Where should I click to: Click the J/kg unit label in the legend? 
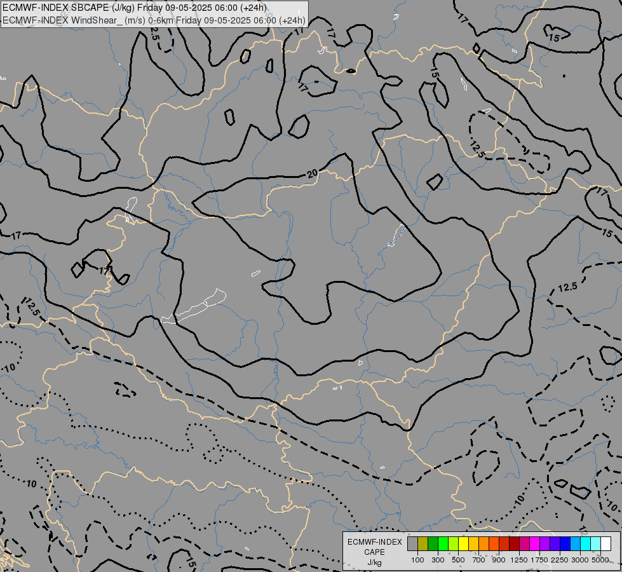tap(374, 563)
